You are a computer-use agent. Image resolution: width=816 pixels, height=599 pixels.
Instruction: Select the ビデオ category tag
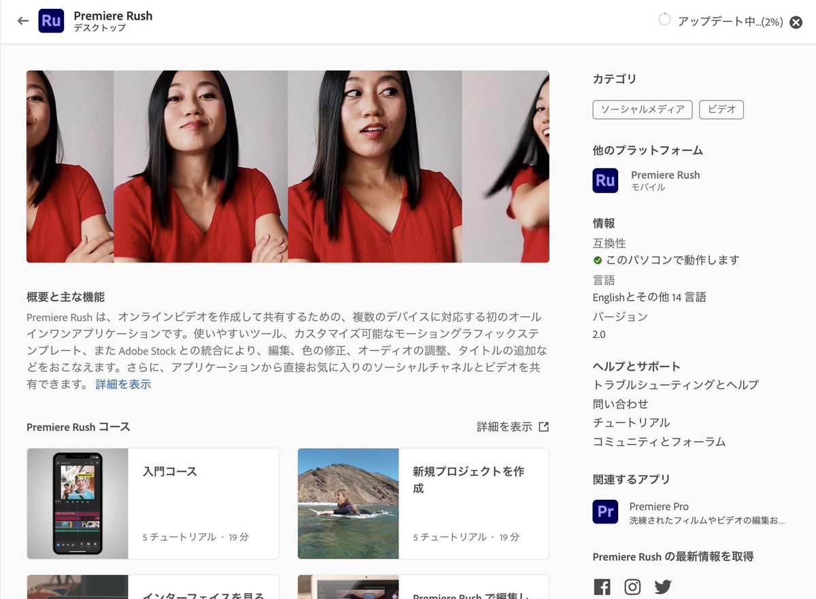tap(721, 109)
